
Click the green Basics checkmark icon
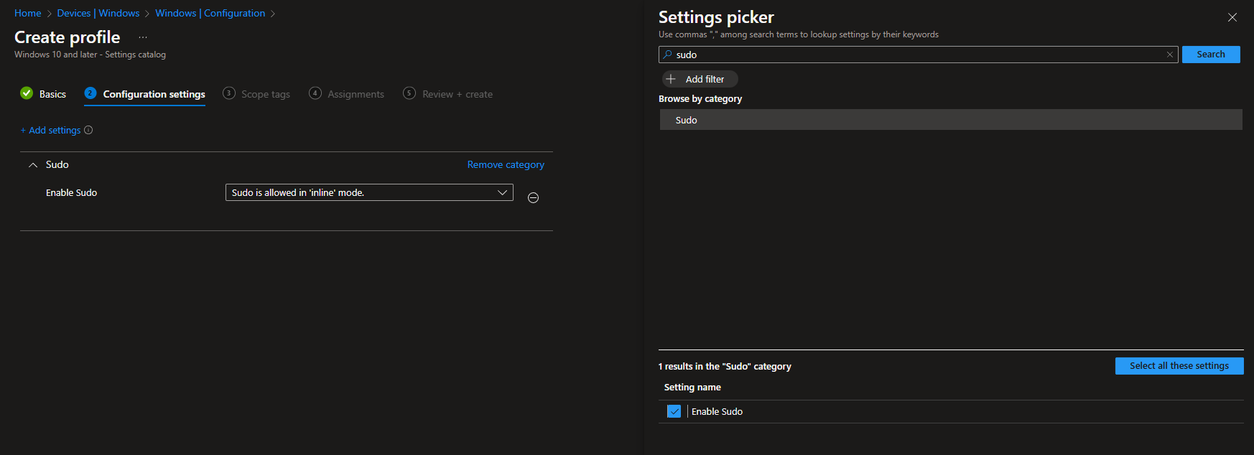pyautogui.click(x=27, y=93)
